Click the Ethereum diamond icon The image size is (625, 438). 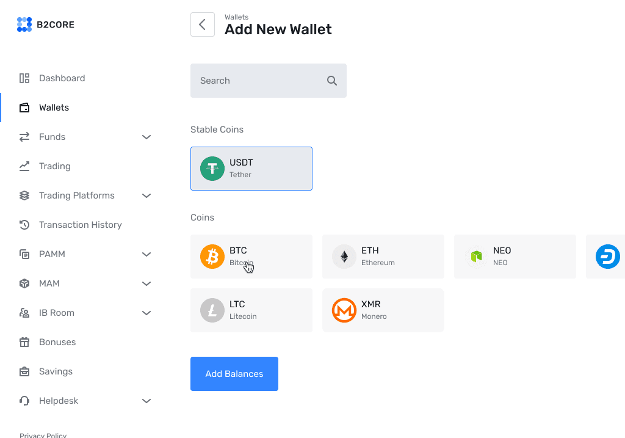[344, 257]
